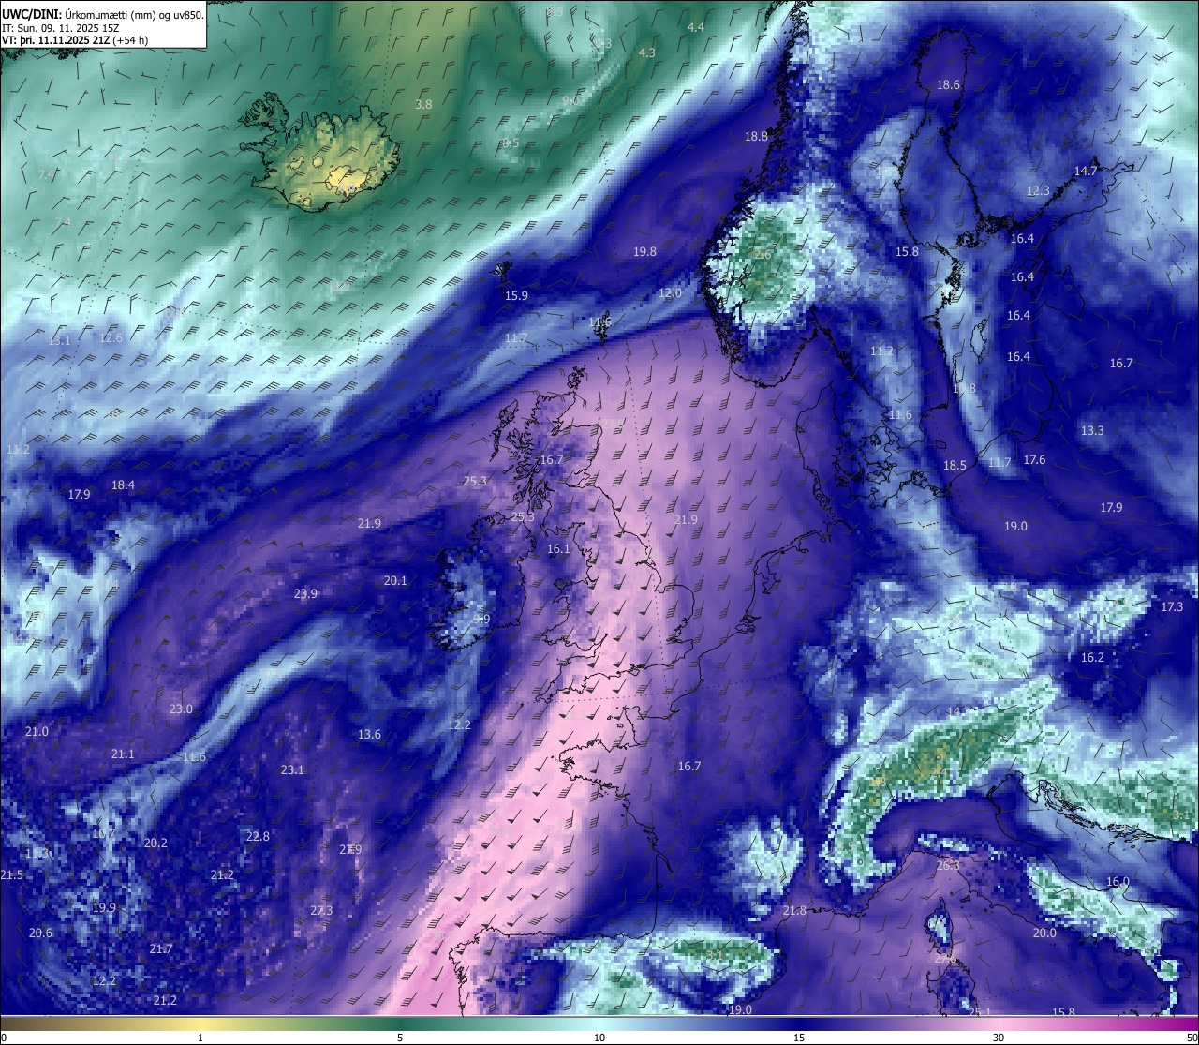Click the 10 tick on the colour scale

pos(599,1038)
